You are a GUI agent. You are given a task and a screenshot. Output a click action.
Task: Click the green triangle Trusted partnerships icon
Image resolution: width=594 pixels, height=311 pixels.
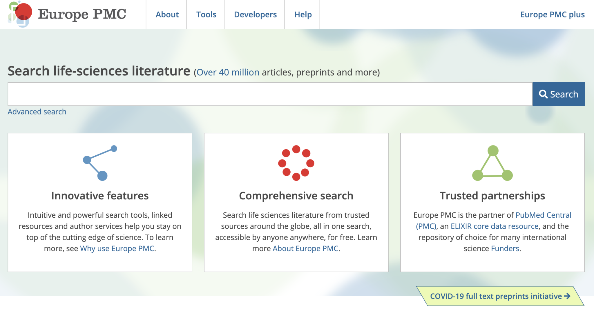point(492,164)
